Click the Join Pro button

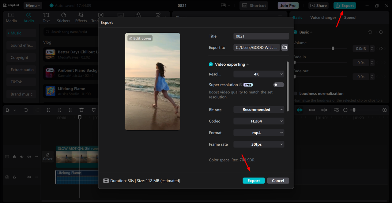point(288,5)
